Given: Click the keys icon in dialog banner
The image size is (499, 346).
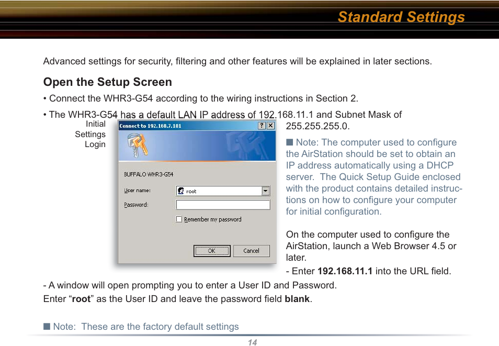Looking at the screenshot, I should 138,146.
